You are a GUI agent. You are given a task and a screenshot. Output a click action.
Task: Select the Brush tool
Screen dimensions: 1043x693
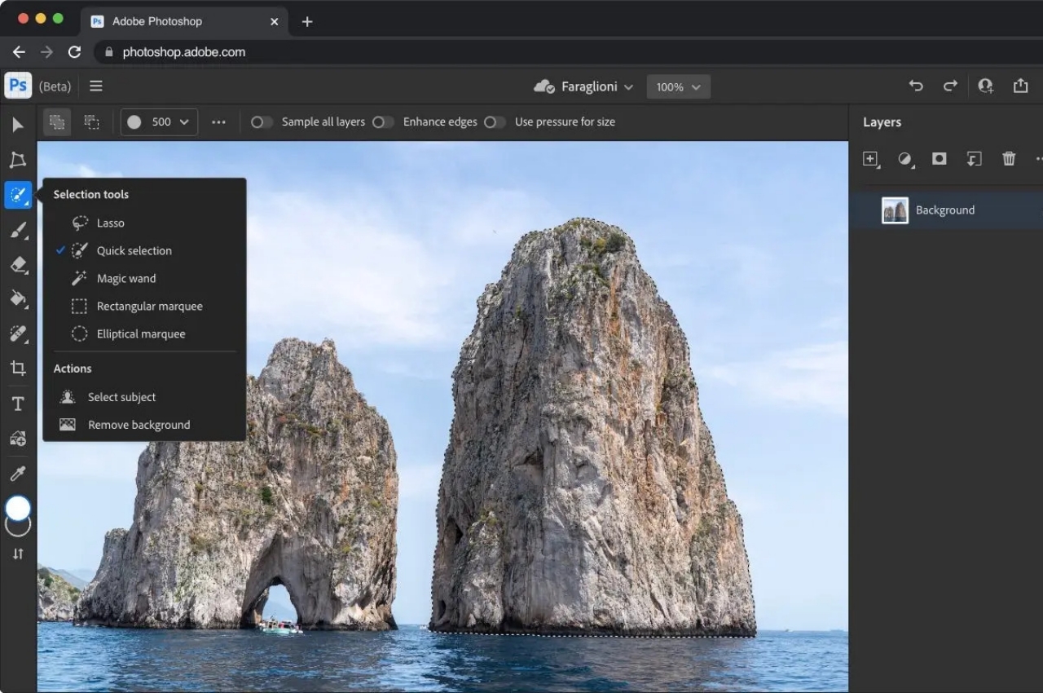18,230
